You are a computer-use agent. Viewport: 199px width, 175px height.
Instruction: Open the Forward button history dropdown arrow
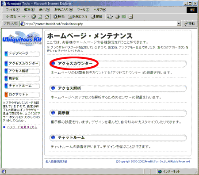click(x=29, y=17)
